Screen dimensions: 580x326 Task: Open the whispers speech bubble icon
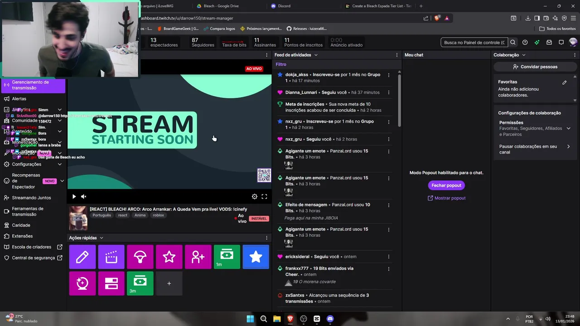[x=561, y=43]
